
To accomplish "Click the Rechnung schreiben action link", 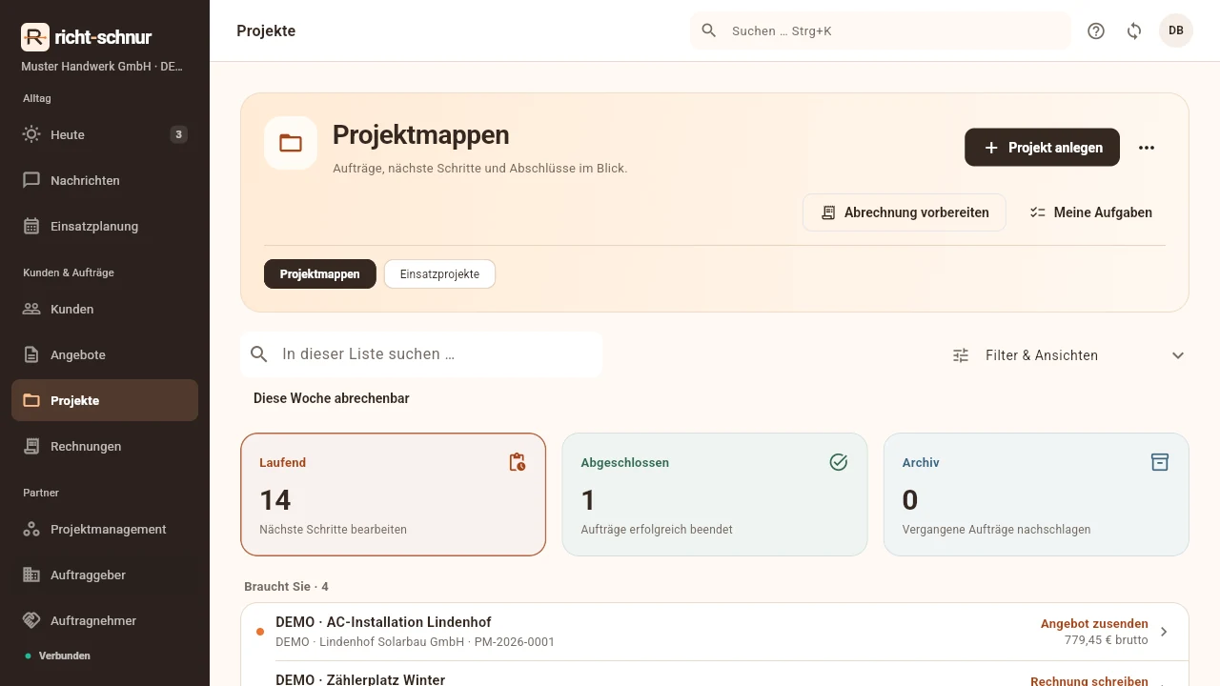I will point(1089,681).
